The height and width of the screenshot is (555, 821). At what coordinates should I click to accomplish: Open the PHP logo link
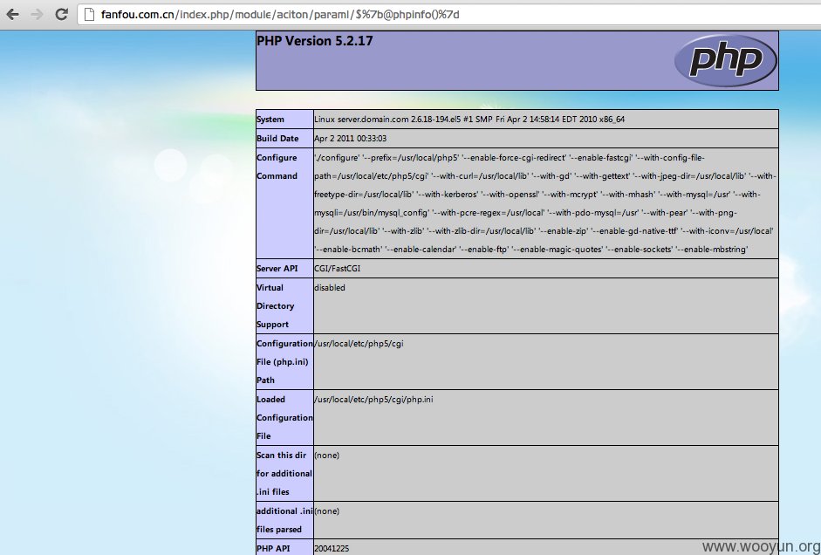click(x=725, y=59)
